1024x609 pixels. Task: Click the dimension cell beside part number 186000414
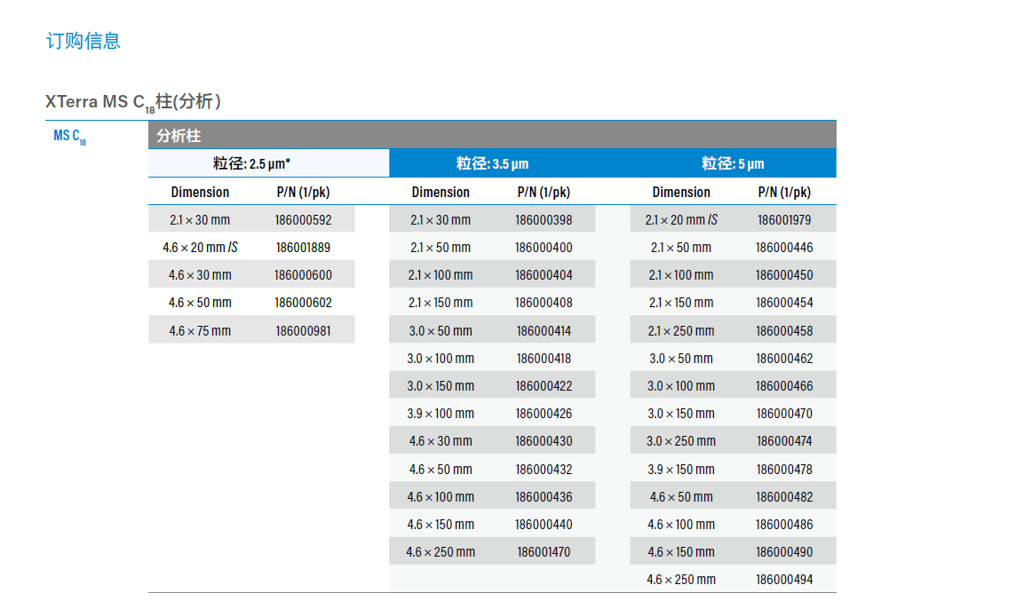(441, 331)
